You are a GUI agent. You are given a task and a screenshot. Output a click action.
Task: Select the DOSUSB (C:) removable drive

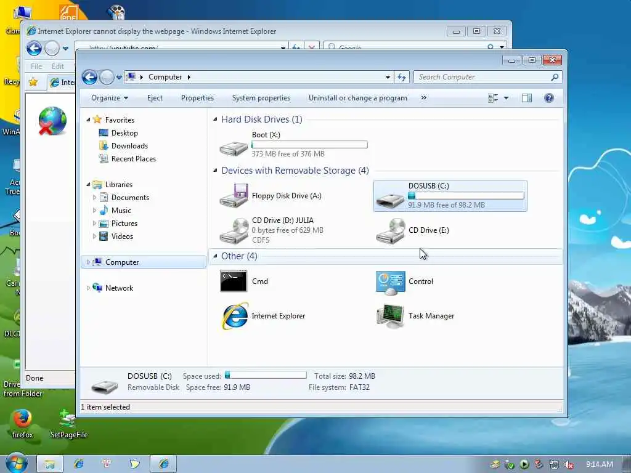[450, 195]
